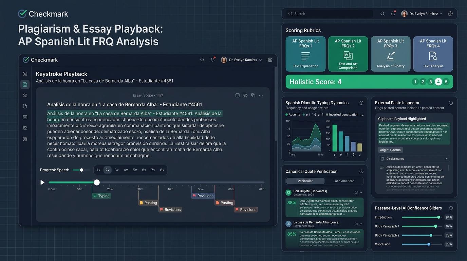467x261 pixels.
Task: Expand the Don Quijote (Cervantes) entry chevron
Action: click(x=360, y=193)
